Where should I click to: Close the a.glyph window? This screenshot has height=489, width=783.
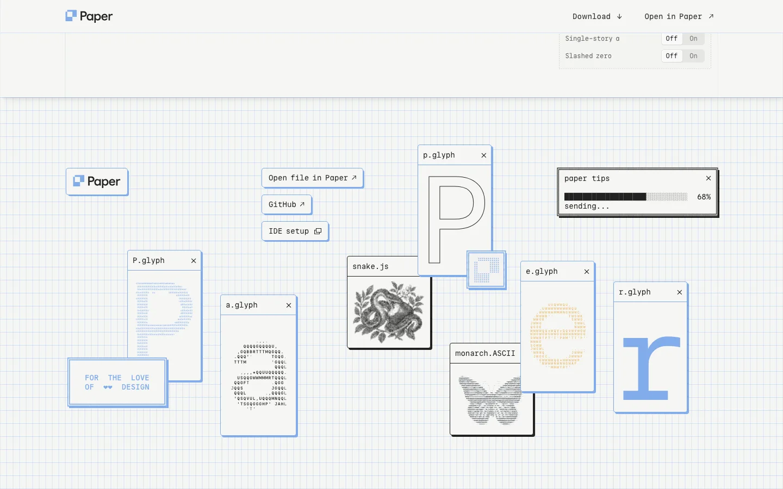289,305
